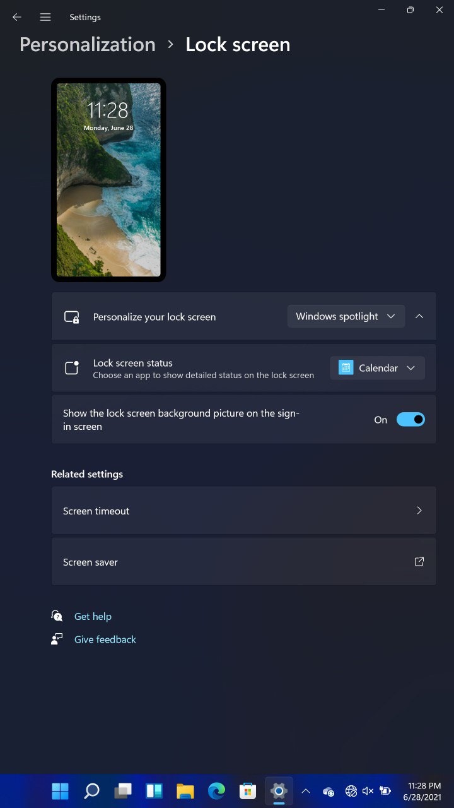Open the hamburger navigation menu
This screenshot has height=808, width=454.
(45, 17)
